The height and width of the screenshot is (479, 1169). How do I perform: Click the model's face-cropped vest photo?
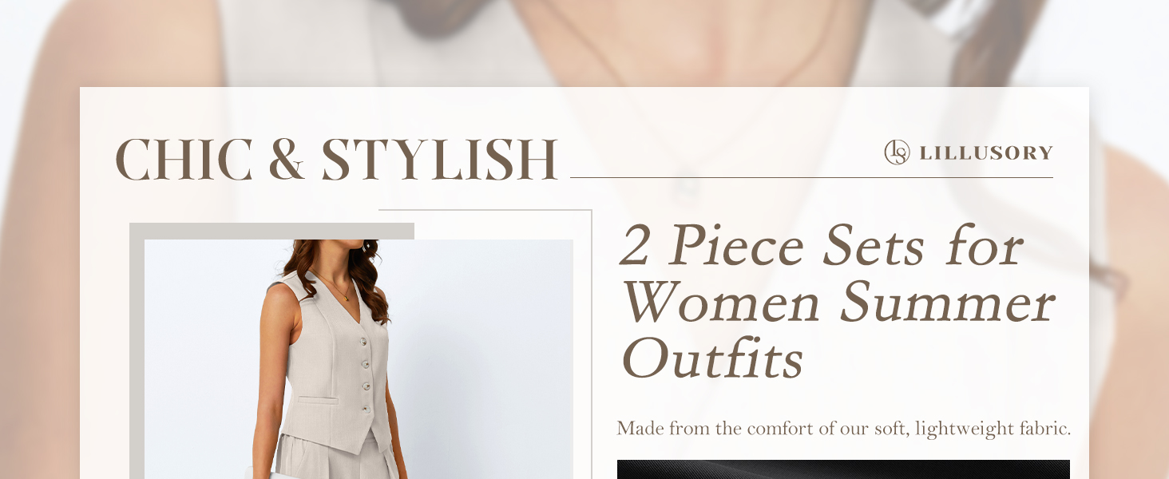coord(359,359)
